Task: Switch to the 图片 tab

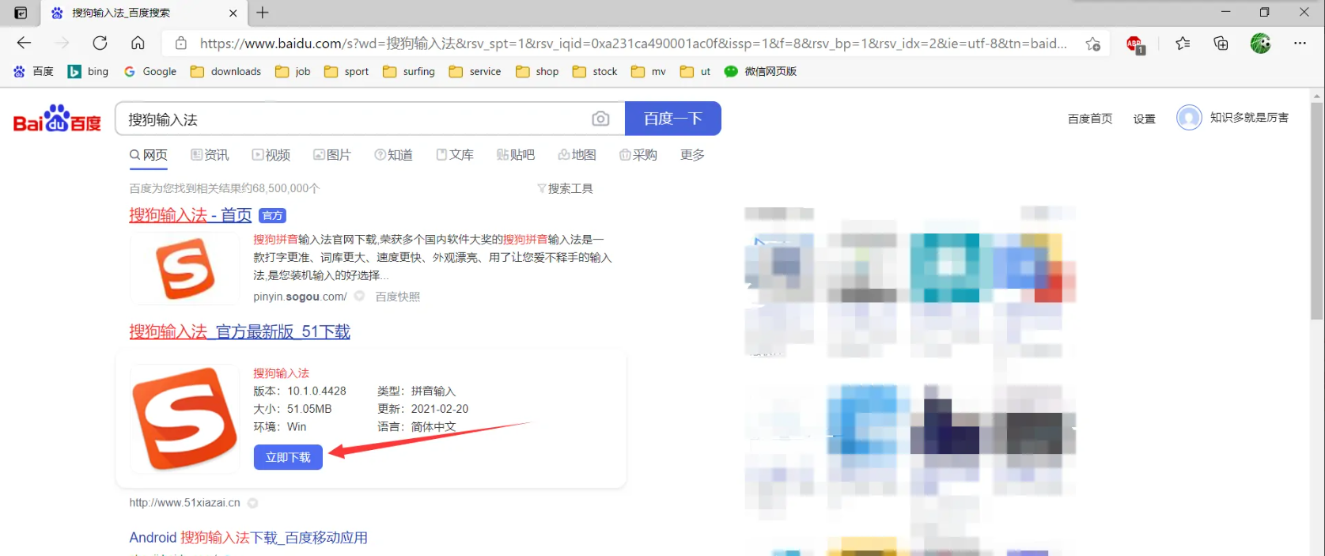Action: coord(332,155)
